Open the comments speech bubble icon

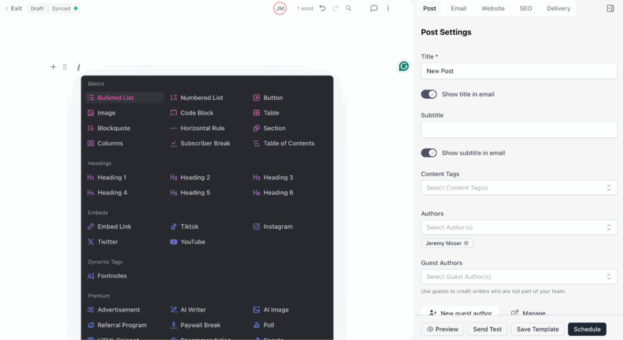(x=374, y=9)
